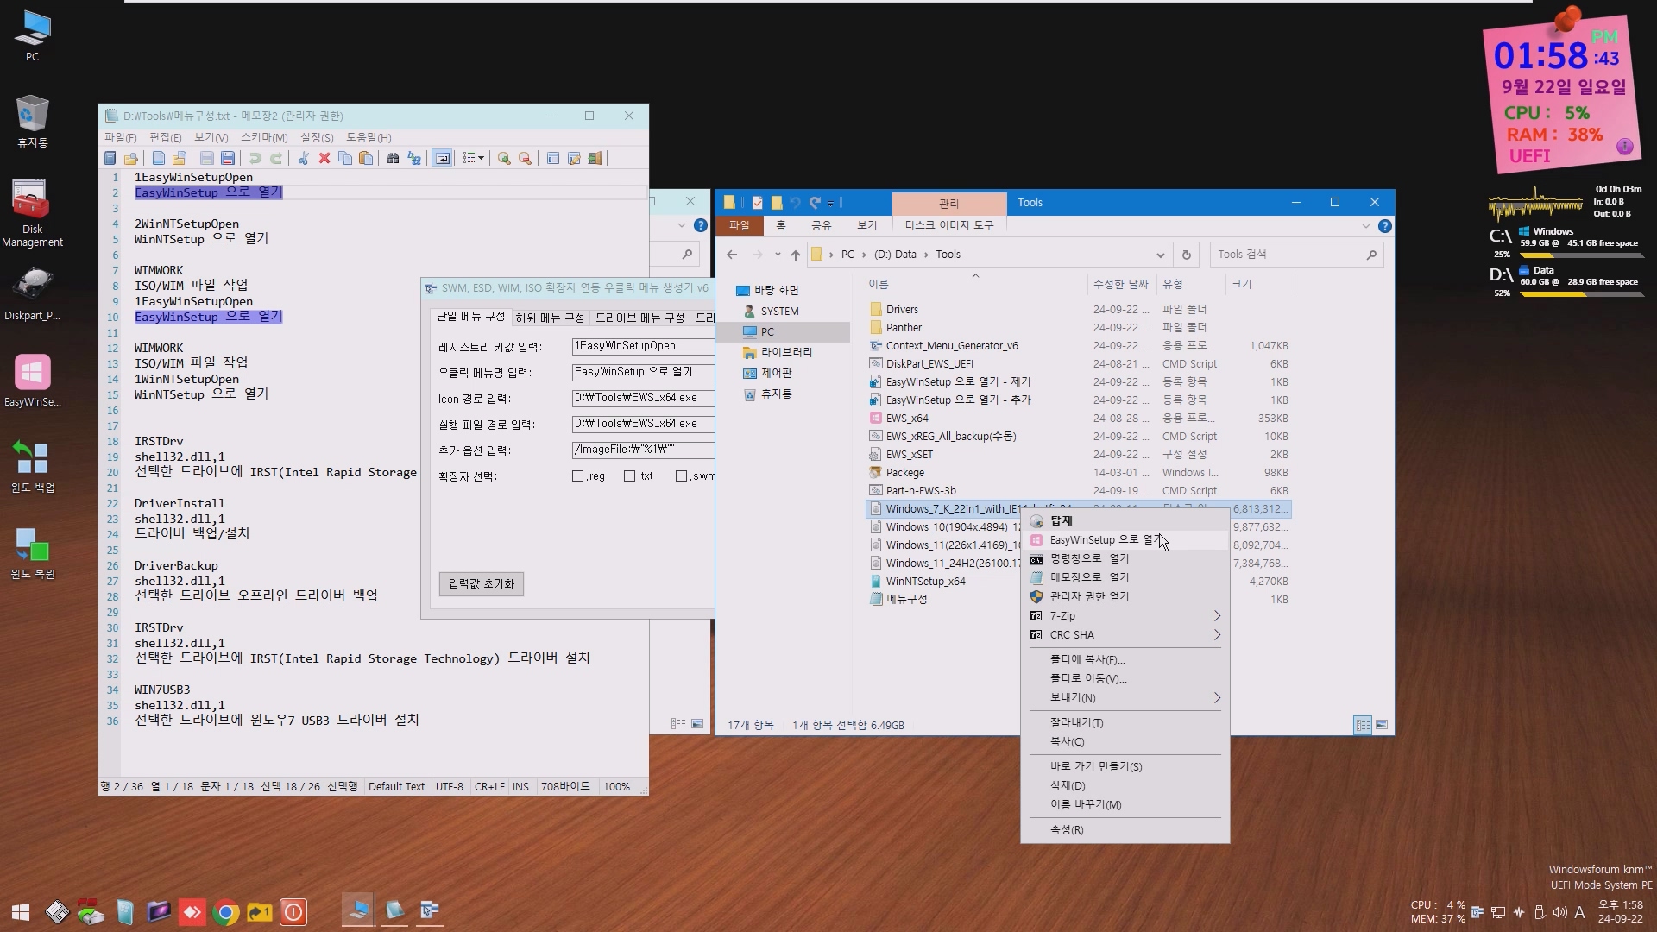Select the 단일 메뉴 구성 tab
Viewport: 1657px width, 932px height.
click(470, 317)
